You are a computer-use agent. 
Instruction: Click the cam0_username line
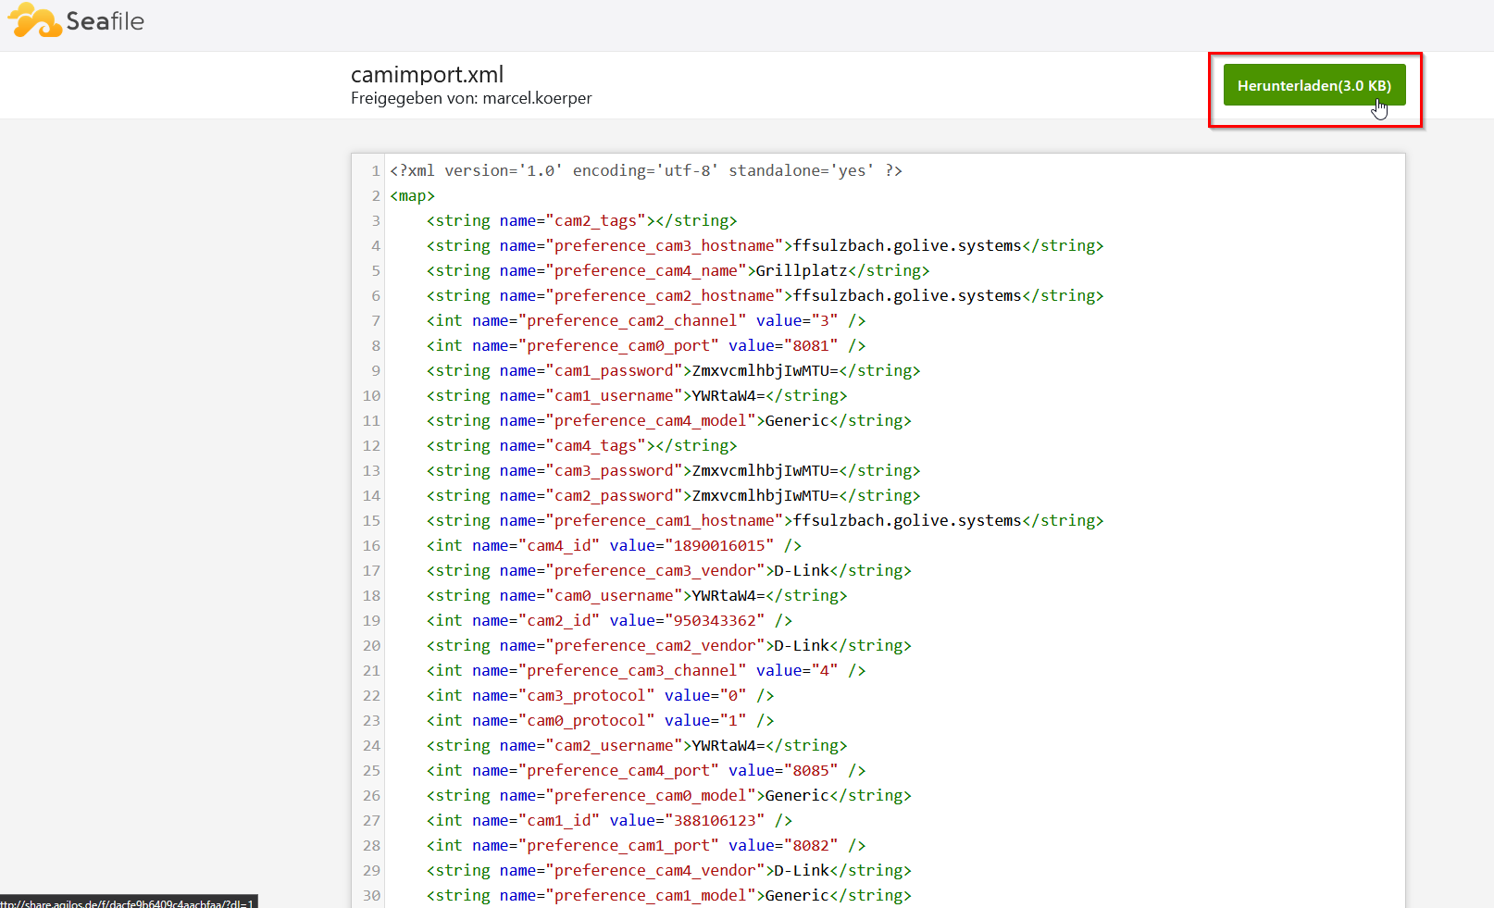[x=637, y=595]
